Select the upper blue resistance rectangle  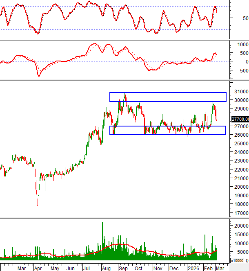[167, 97]
